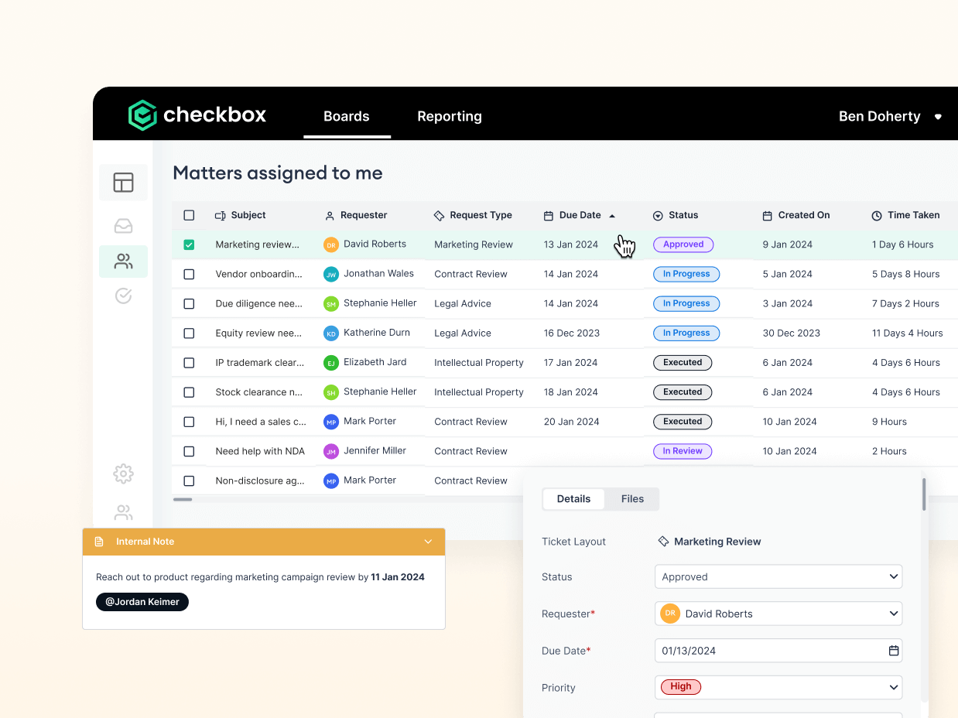Open the Requester dropdown showing David Roberts
The height and width of the screenshot is (718, 958).
[x=778, y=613]
